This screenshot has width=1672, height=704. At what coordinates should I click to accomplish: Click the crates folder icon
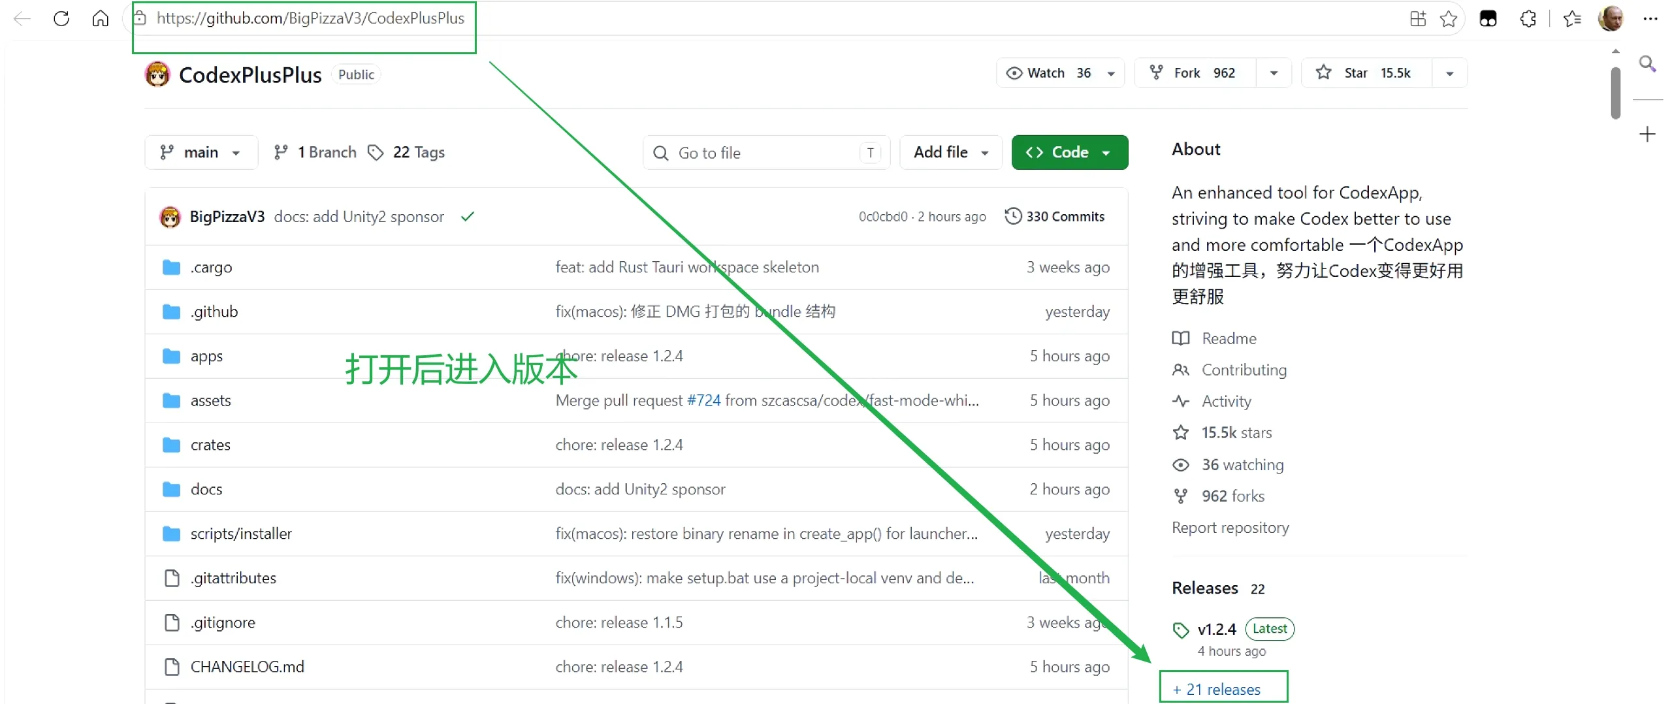(x=171, y=445)
